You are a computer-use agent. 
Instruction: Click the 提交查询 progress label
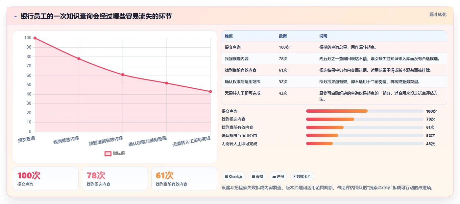pos(230,111)
